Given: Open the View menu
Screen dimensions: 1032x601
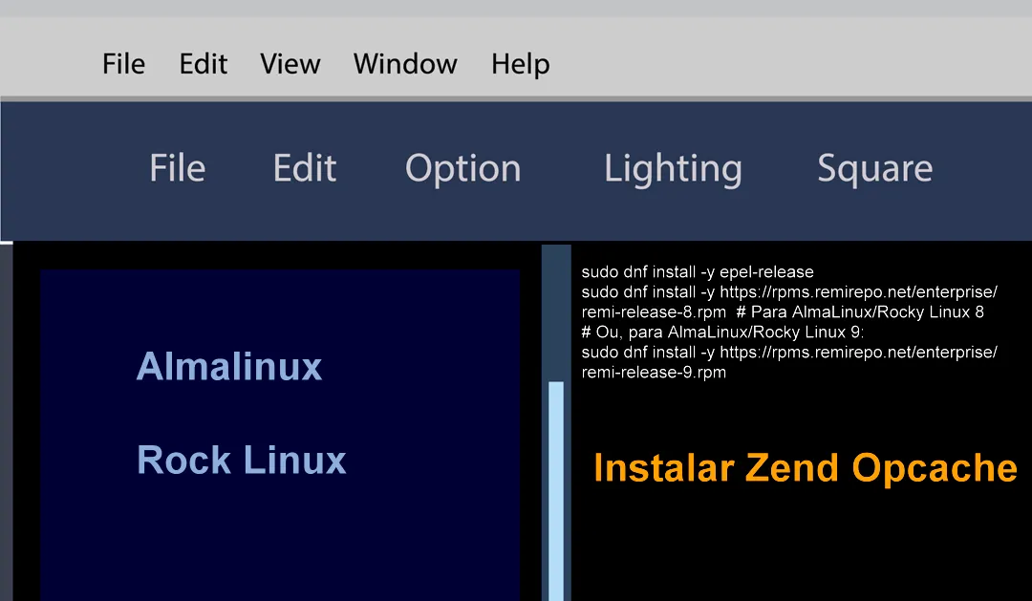Looking at the screenshot, I should point(290,64).
